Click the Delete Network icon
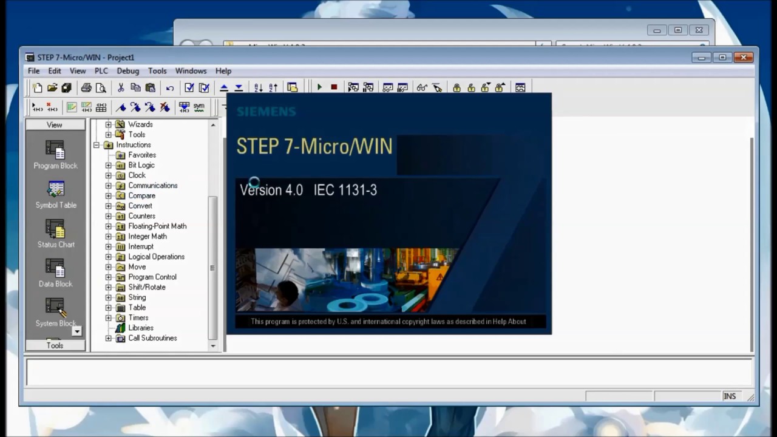This screenshot has height=437, width=777. coord(52,107)
